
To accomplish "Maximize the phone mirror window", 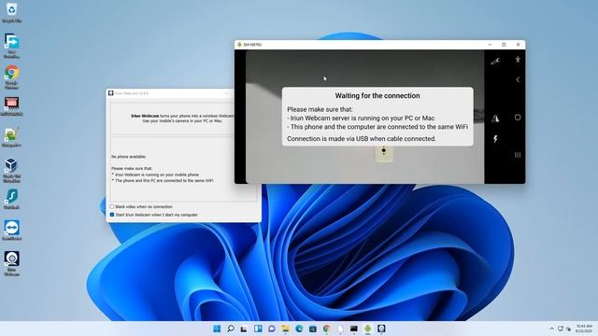I will 504,45.
